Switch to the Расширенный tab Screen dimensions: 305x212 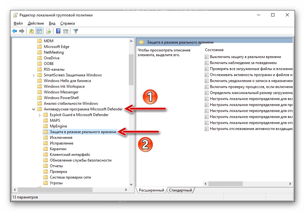(151, 190)
